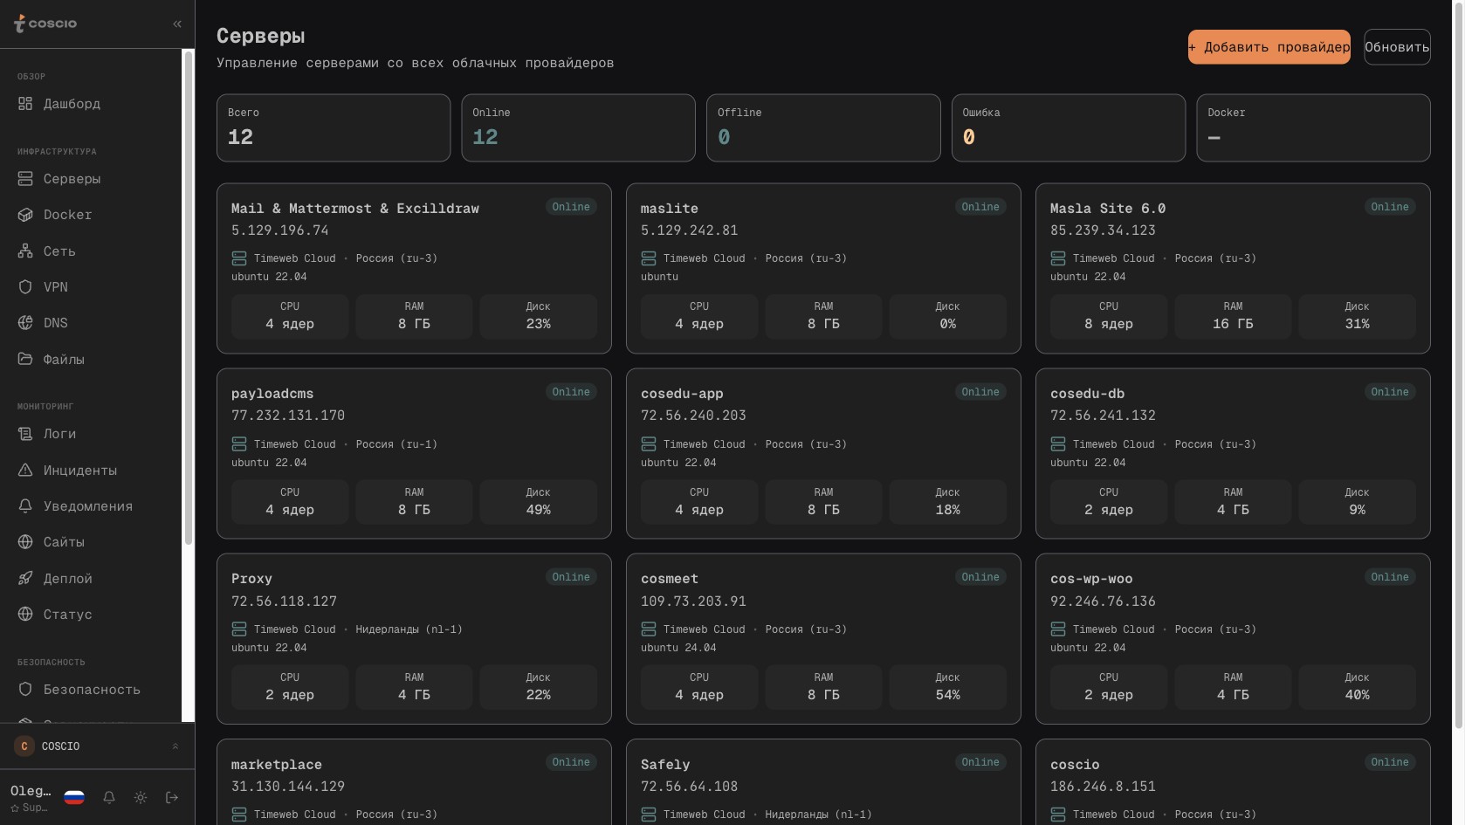Click the COSCIO organization avatar

[x=24, y=746]
